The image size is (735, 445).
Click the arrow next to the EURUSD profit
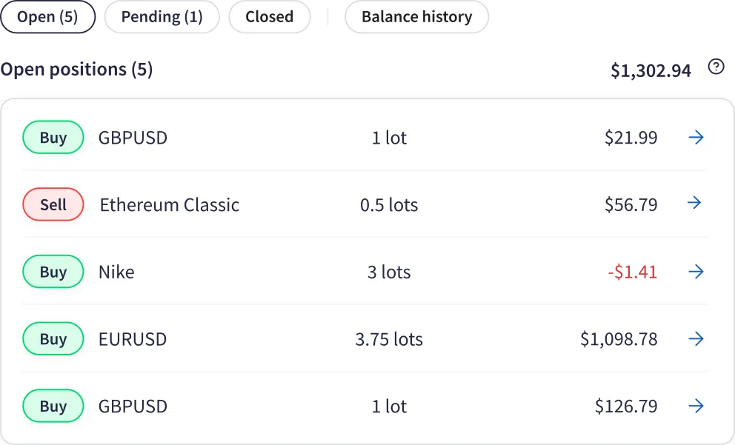(696, 339)
